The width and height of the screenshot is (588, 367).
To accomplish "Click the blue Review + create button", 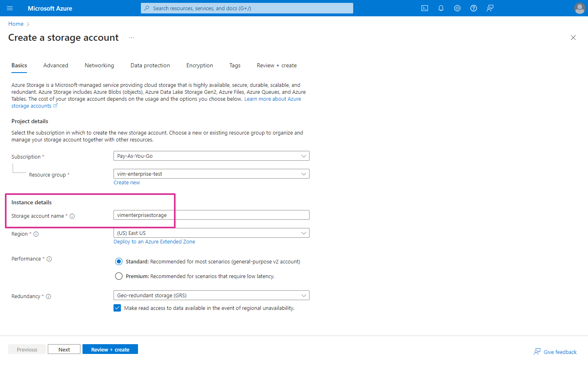I will click(110, 349).
